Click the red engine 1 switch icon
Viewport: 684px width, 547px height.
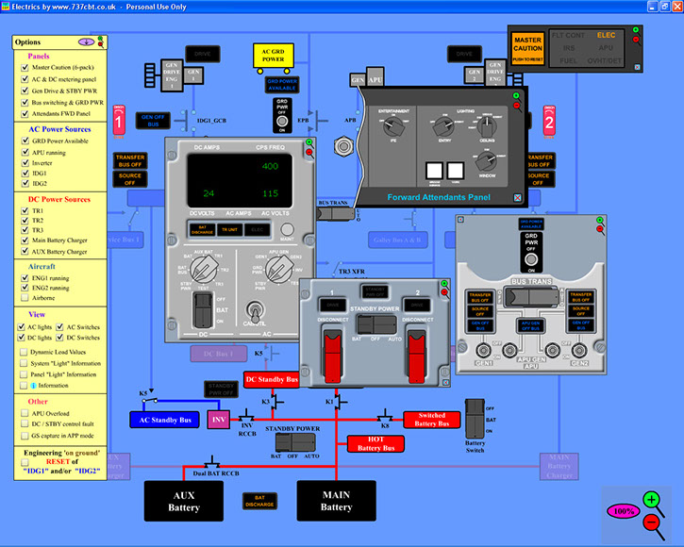(119, 121)
